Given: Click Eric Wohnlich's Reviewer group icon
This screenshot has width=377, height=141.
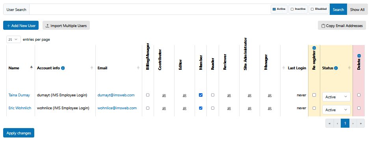Looking at the screenshot, I should 229,108.
